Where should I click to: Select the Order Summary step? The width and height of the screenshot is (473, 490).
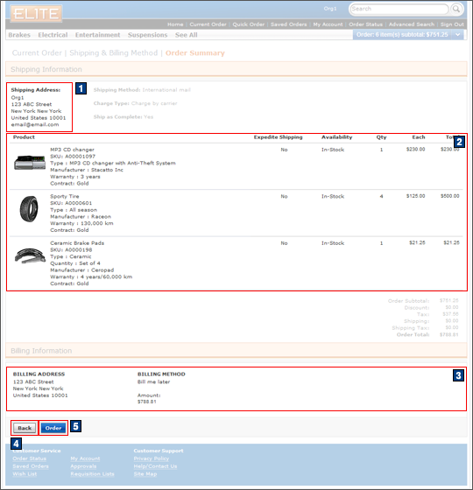(x=194, y=52)
